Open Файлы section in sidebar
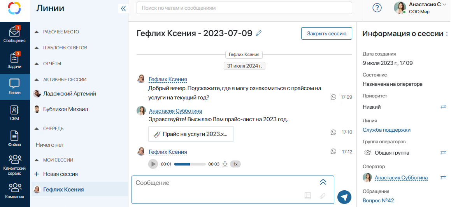Viewport: 451px width, 207px height. (15, 139)
